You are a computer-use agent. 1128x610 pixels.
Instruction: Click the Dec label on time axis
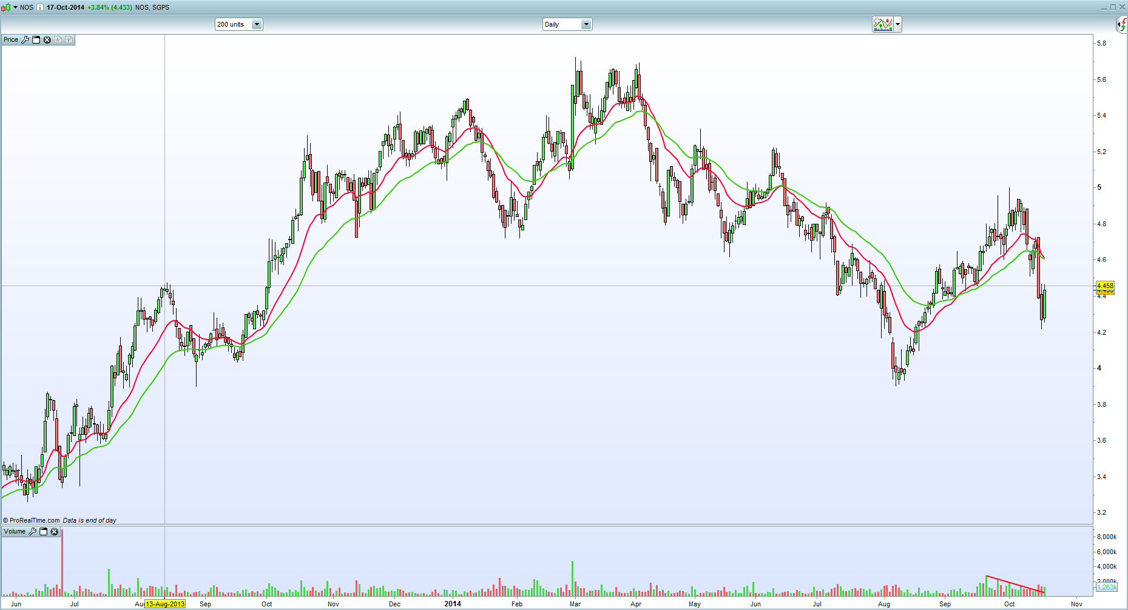pyautogui.click(x=394, y=604)
